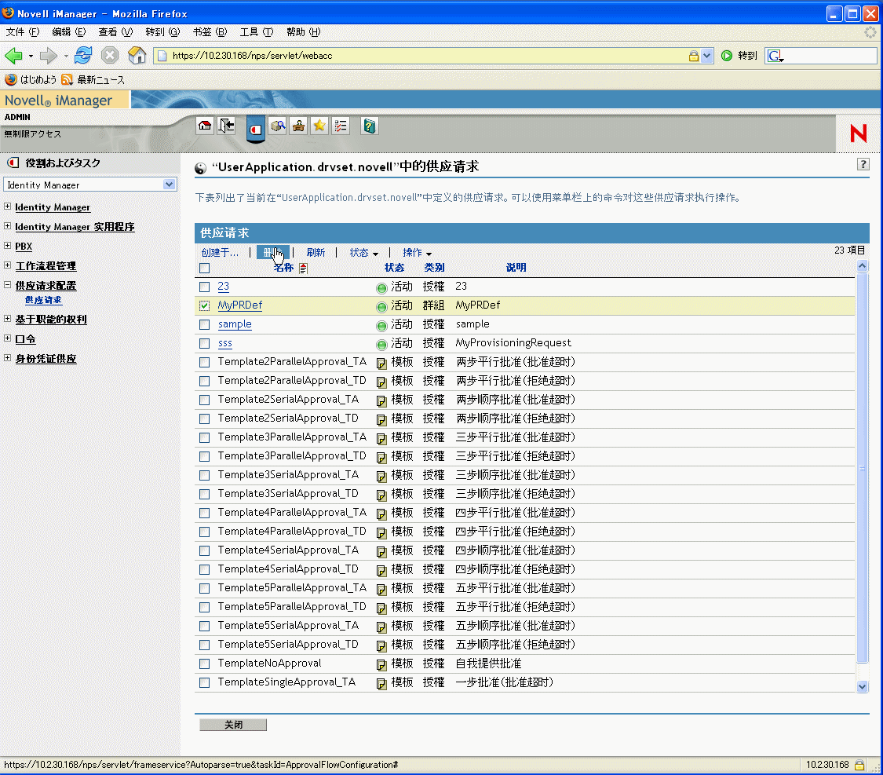Open the Identity Manager category dropdown
The image size is (883, 775).
tap(90, 185)
